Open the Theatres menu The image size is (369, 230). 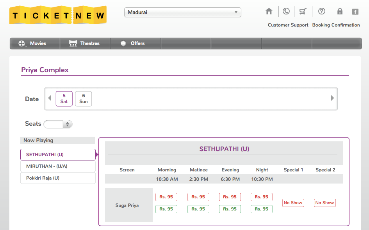pos(85,43)
